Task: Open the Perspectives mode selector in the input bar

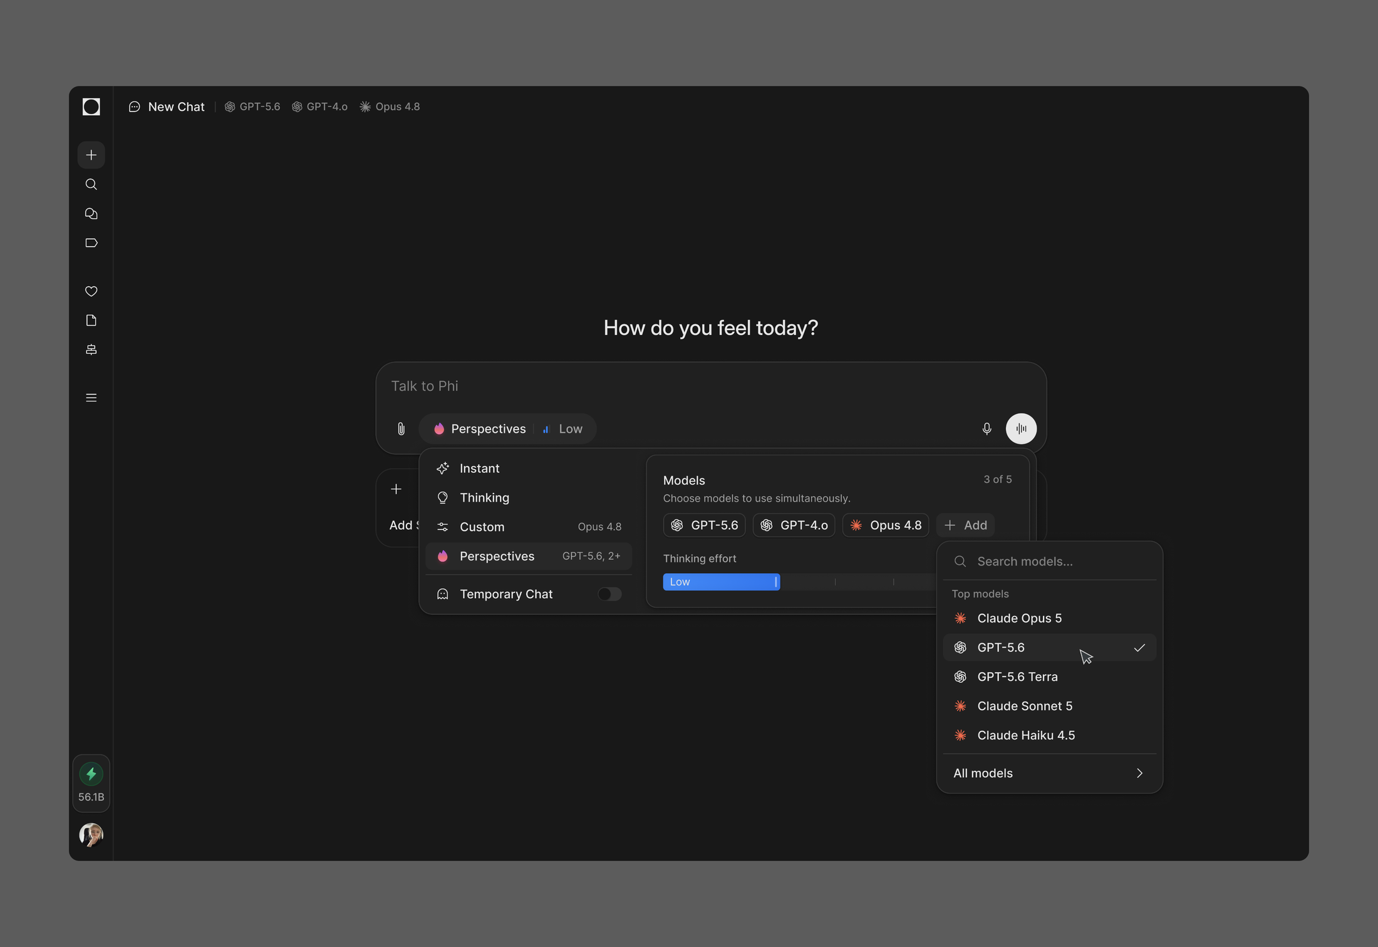Action: pyautogui.click(x=480, y=429)
